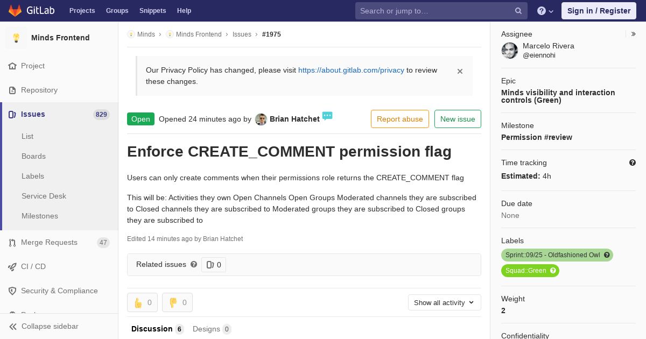Click the Minds Frontend project title

click(60, 38)
